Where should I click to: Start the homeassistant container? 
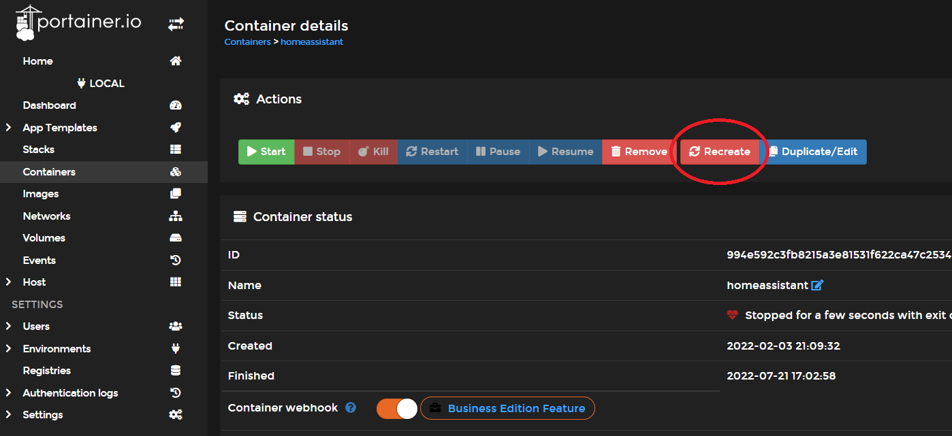point(266,152)
